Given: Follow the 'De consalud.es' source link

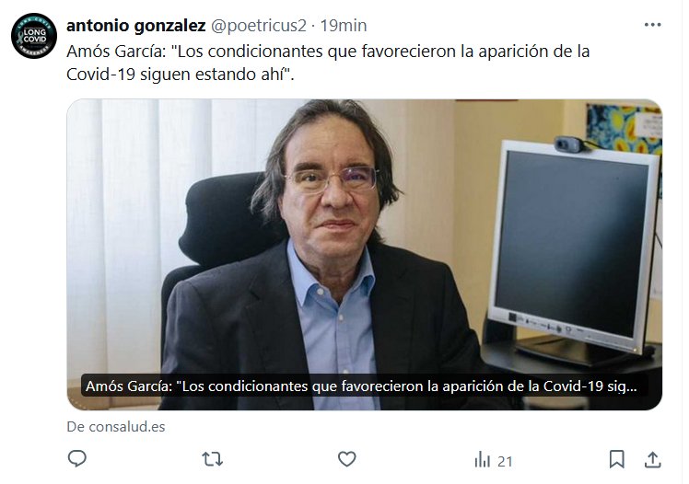Looking at the screenshot, I should point(115,427).
